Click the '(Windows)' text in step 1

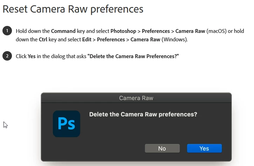[x=174, y=40]
